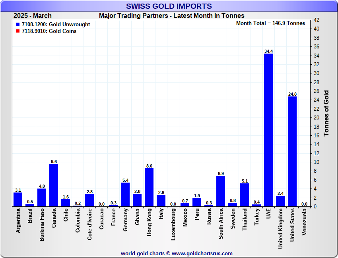
Task: Open the www.goldchartsrus.com footer link
Action: 202,253
